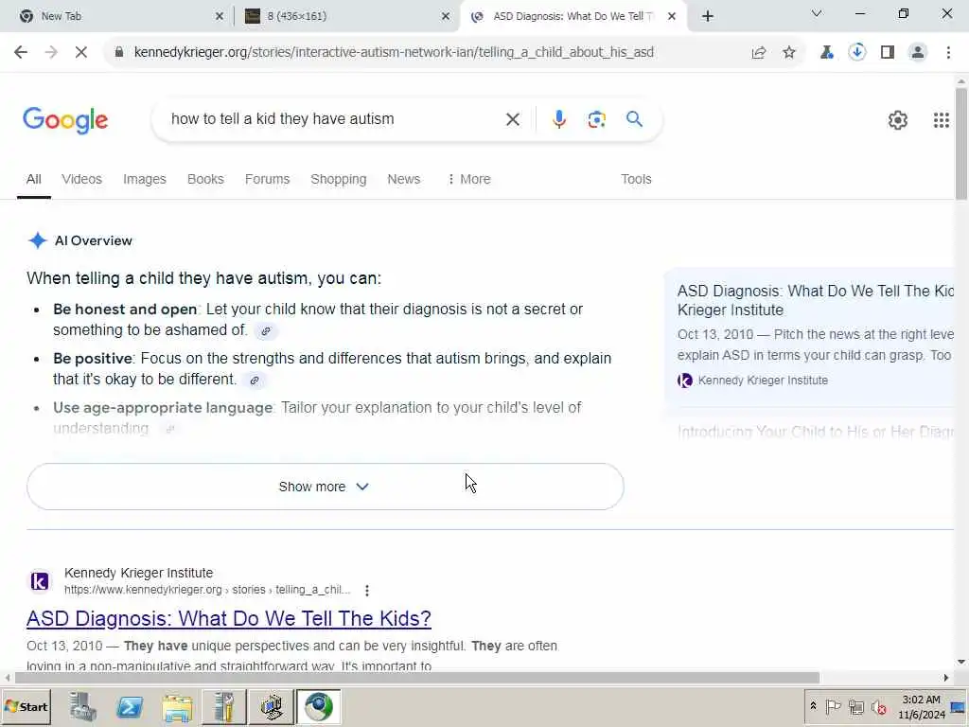Click the Action Center flag tray icon
Screen dimensions: 969x727
pos(833,706)
